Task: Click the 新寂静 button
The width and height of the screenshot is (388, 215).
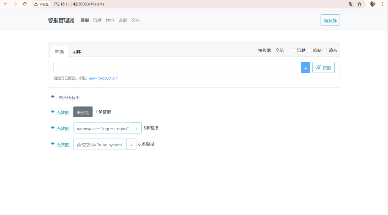Action: (x=330, y=20)
